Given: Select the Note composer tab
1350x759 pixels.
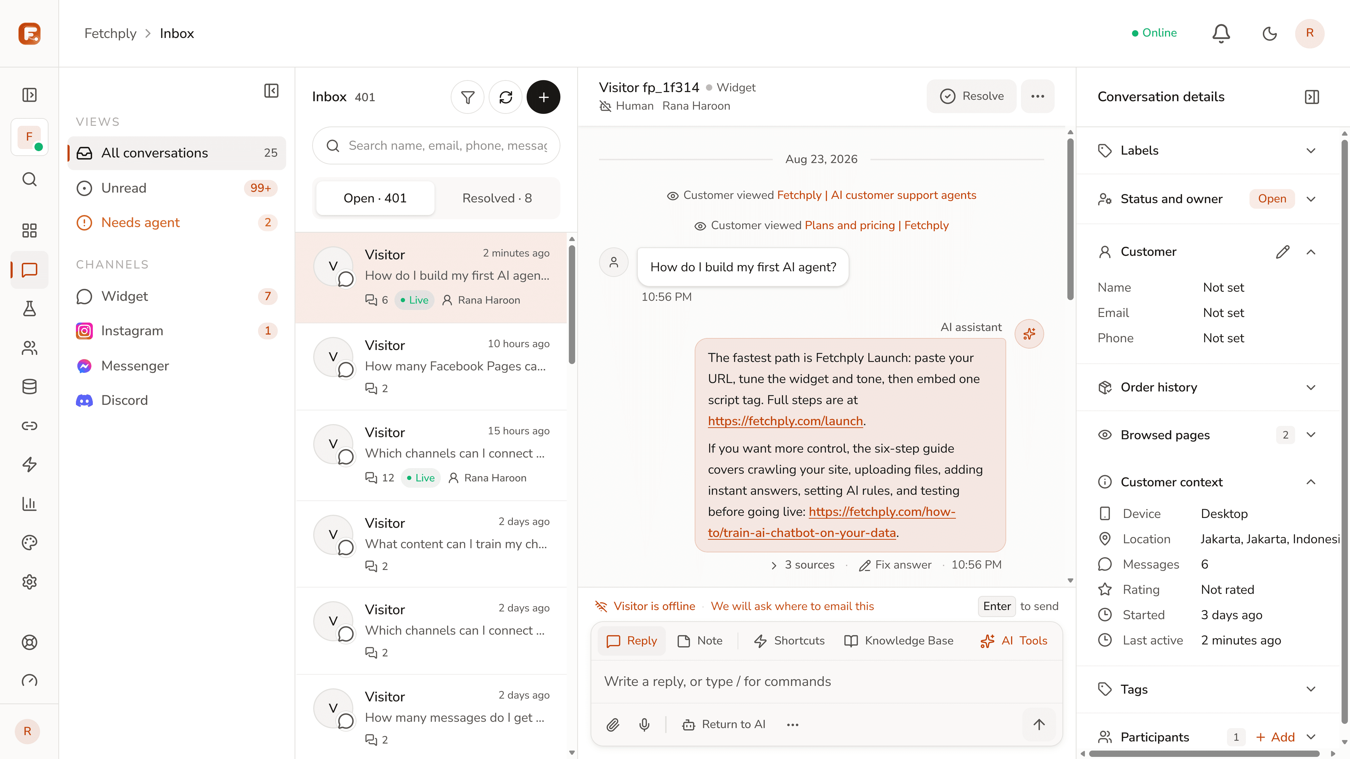Looking at the screenshot, I should (x=700, y=641).
